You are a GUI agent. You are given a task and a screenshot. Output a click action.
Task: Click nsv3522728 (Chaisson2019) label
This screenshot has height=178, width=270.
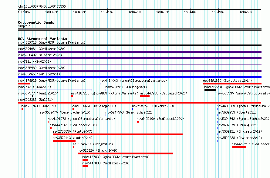coord(239,138)
